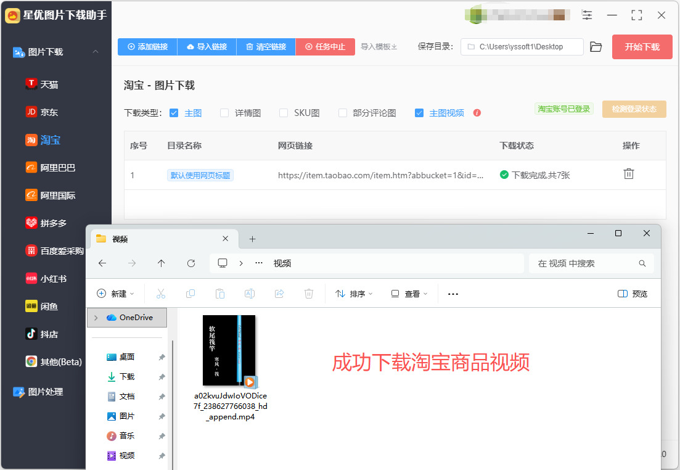Select the 淘宝 sidebar entry
The height and width of the screenshot is (470, 680).
tap(43, 140)
